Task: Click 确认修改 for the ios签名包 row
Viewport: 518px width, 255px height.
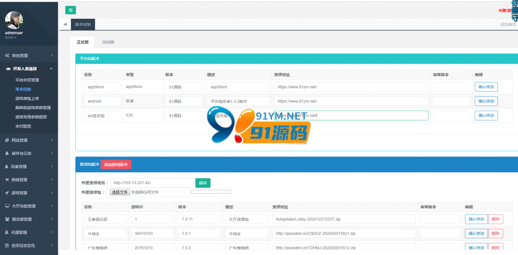Action: pos(486,115)
